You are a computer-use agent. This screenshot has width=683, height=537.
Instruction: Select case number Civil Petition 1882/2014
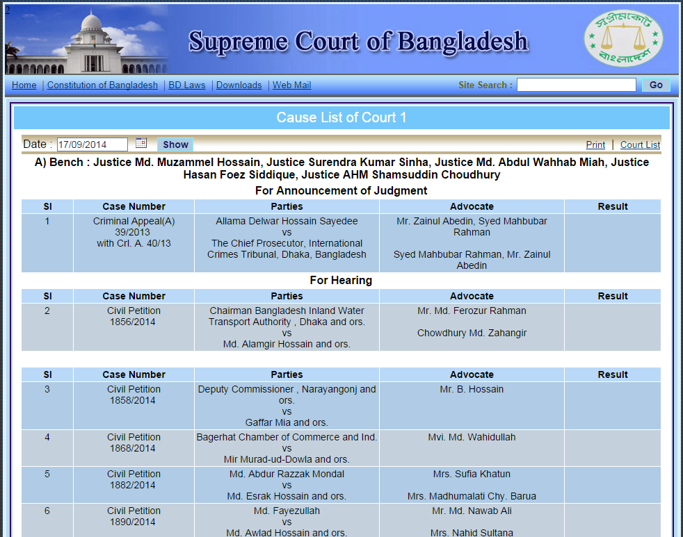pyautogui.click(x=134, y=479)
